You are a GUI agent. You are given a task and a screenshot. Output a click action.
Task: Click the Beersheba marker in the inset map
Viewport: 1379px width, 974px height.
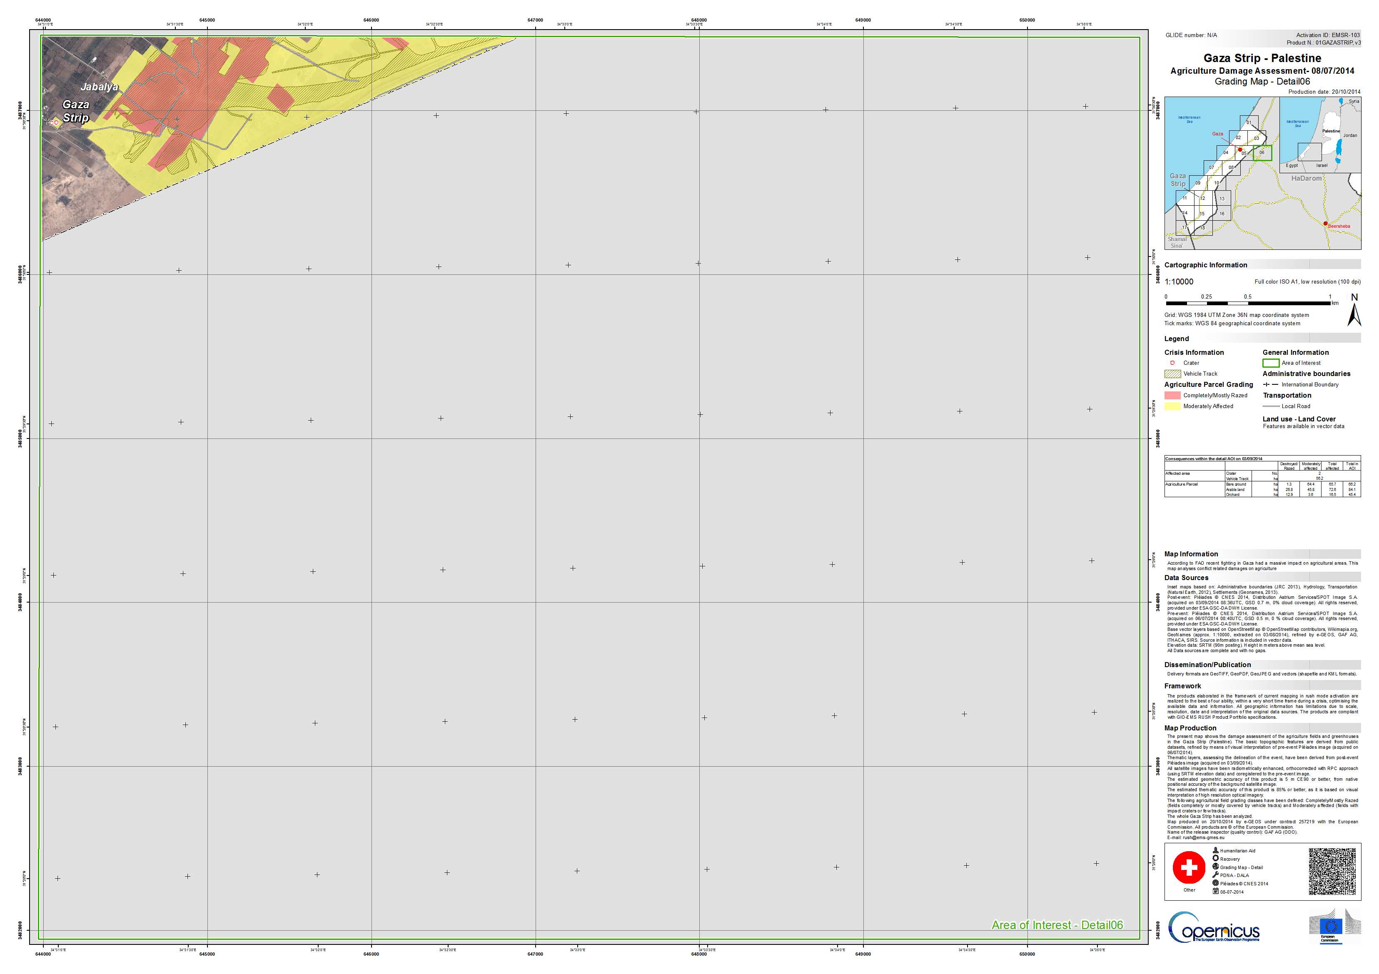tap(1326, 223)
